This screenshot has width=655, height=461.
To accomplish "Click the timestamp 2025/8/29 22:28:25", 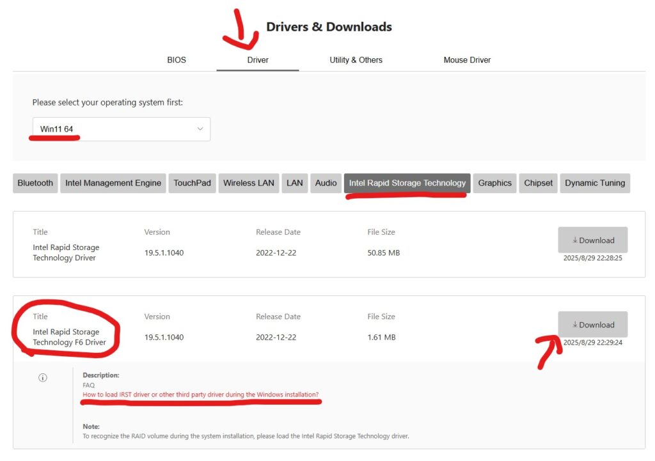I will [593, 258].
